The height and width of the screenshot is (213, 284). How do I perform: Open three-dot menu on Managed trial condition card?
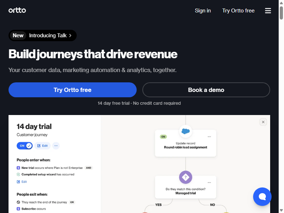coord(209,182)
